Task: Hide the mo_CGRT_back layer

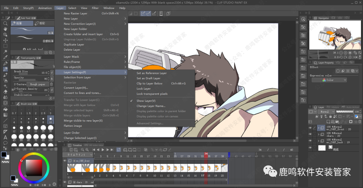Action: tap(310, 141)
